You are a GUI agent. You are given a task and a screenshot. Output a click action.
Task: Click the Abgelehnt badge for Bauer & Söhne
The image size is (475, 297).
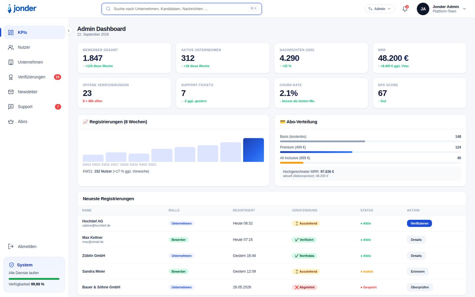pos(305,287)
